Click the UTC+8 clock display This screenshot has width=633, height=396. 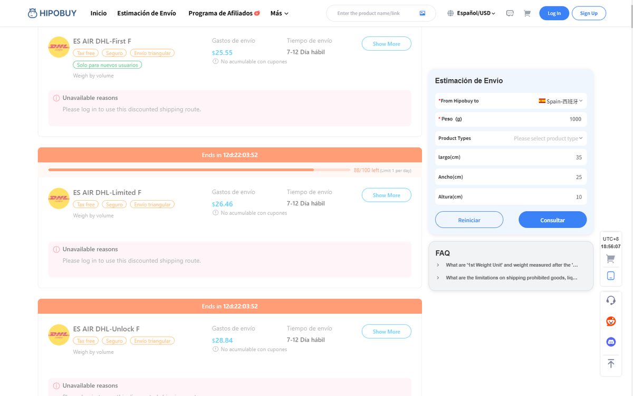click(611, 242)
